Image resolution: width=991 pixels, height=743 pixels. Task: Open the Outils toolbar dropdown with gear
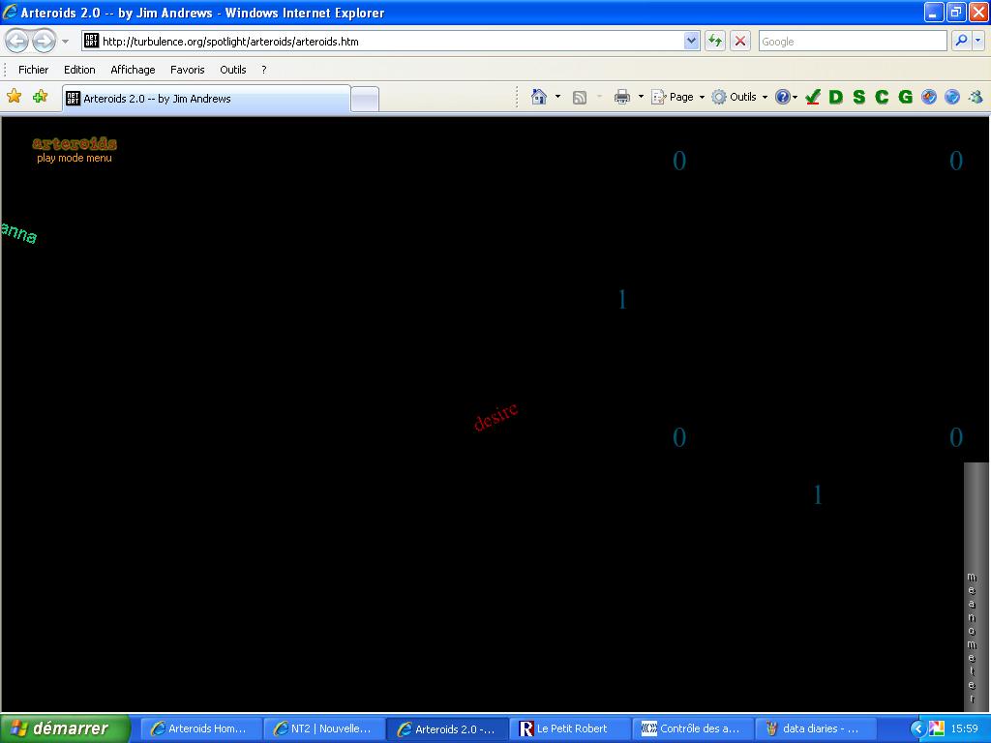click(739, 97)
